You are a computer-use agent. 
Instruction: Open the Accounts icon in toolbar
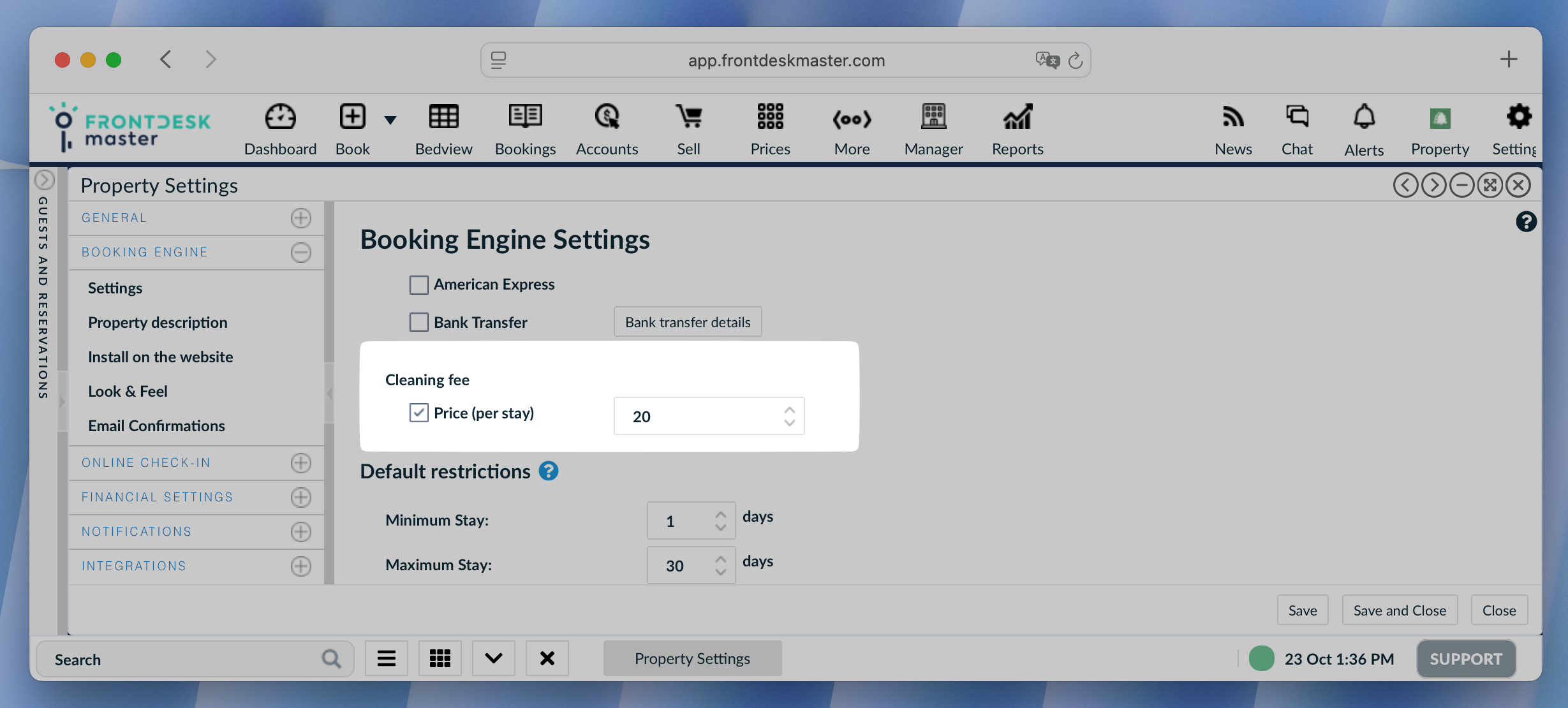point(607,117)
